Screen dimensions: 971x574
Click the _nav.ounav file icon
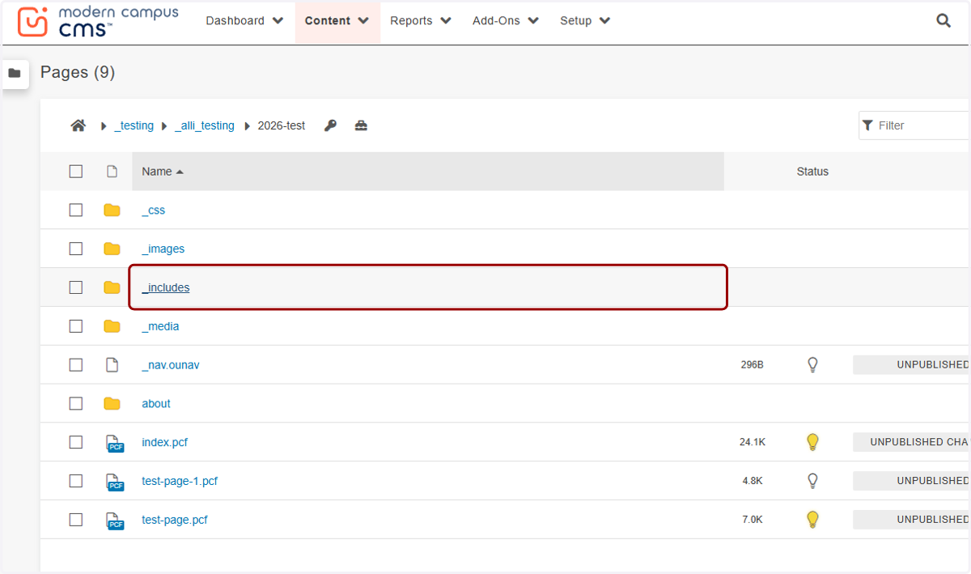point(112,365)
